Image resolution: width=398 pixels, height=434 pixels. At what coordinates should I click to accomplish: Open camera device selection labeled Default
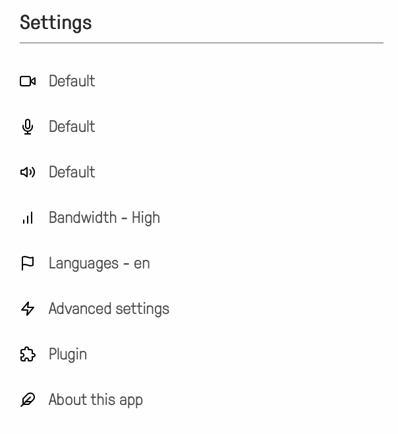72,81
